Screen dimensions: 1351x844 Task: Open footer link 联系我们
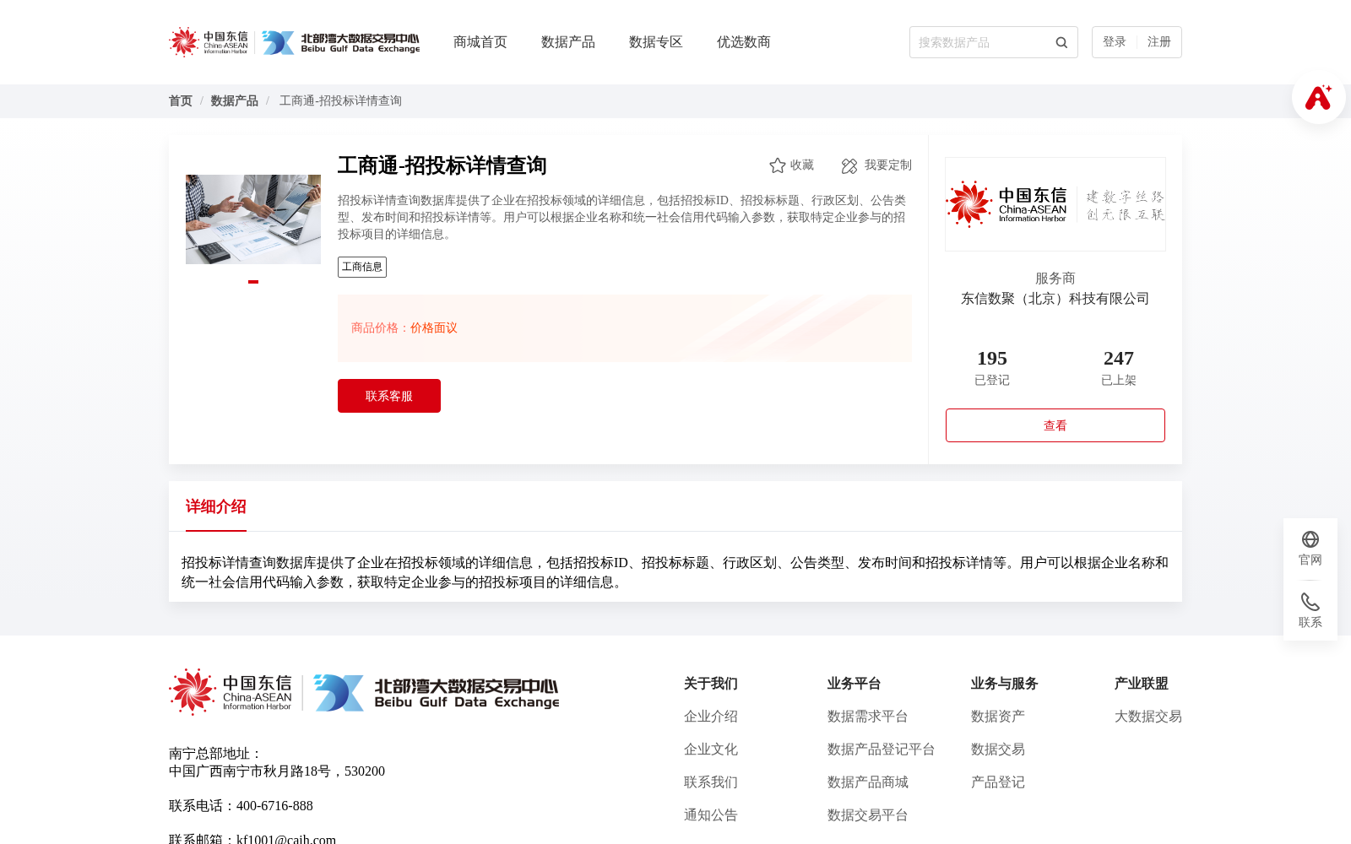click(x=711, y=782)
